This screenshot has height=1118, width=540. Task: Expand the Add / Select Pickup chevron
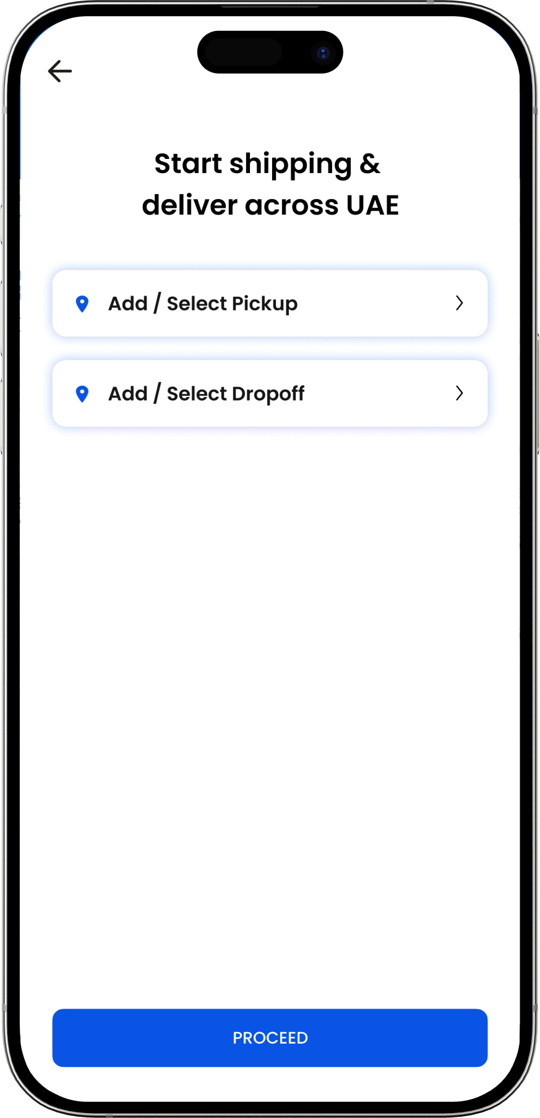459,303
